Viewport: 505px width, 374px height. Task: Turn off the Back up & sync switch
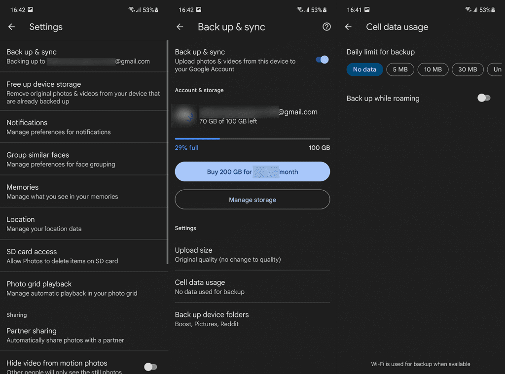pos(322,60)
